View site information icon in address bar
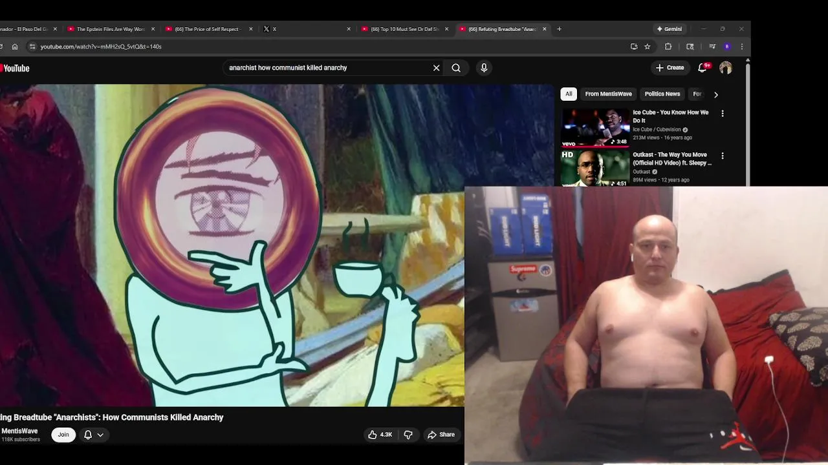The image size is (828, 465). point(32,46)
